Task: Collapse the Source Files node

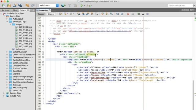Action: coord(4,16)
